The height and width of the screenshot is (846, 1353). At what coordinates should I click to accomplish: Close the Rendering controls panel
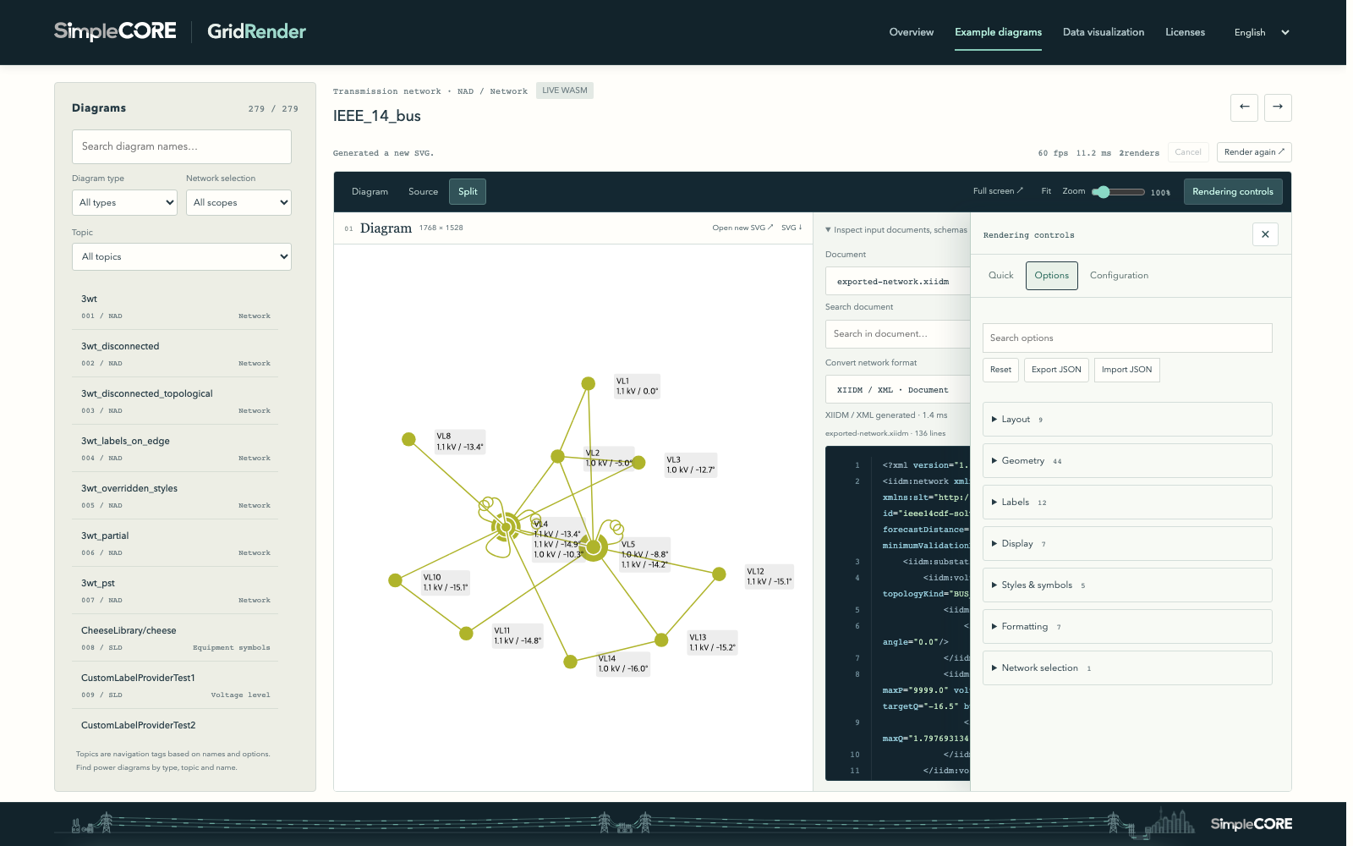click(x=1265, y=234)
